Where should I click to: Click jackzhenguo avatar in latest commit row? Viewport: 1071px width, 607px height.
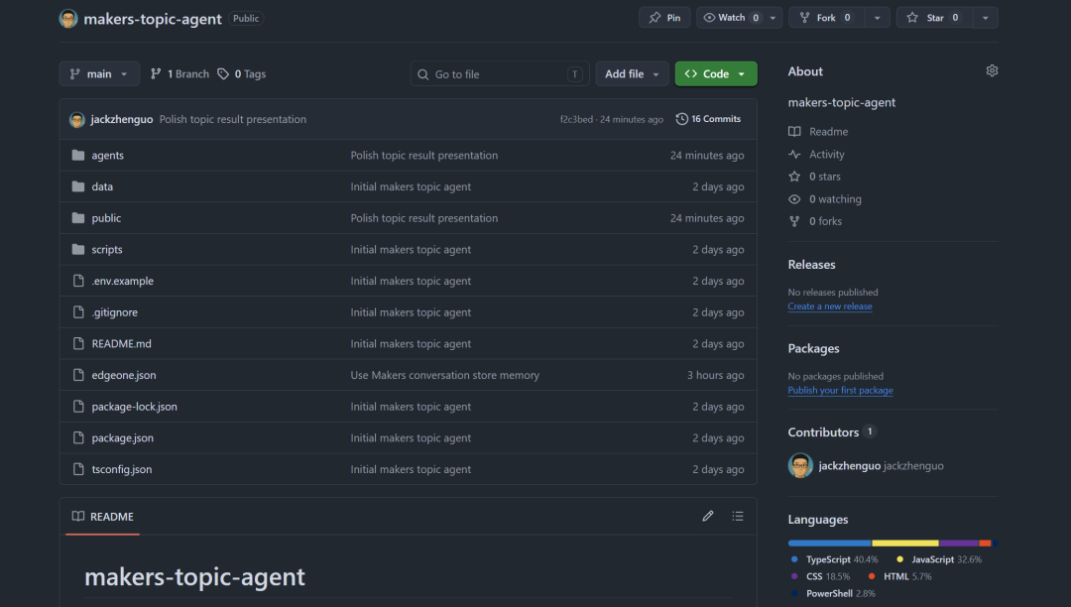pos(76,119)
